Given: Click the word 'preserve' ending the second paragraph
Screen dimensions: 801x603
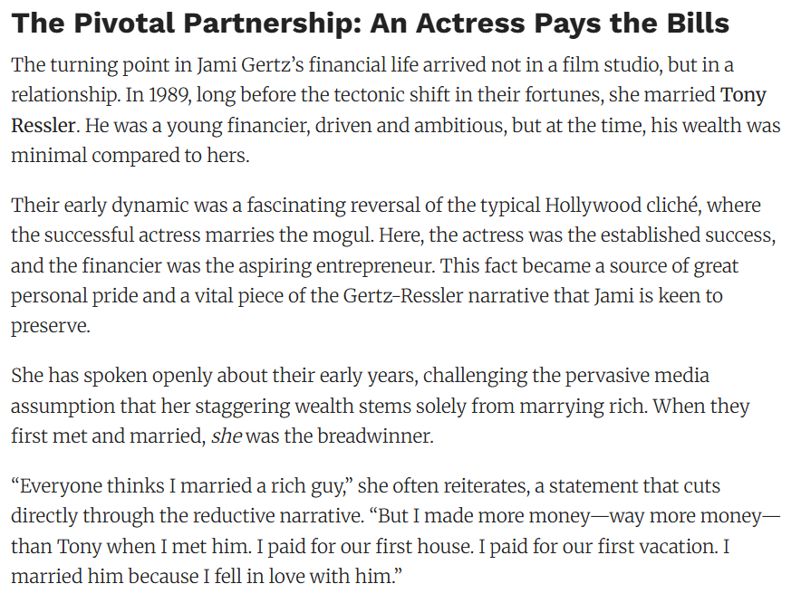Looking at the screenshot, I should (x=50, y=326).
